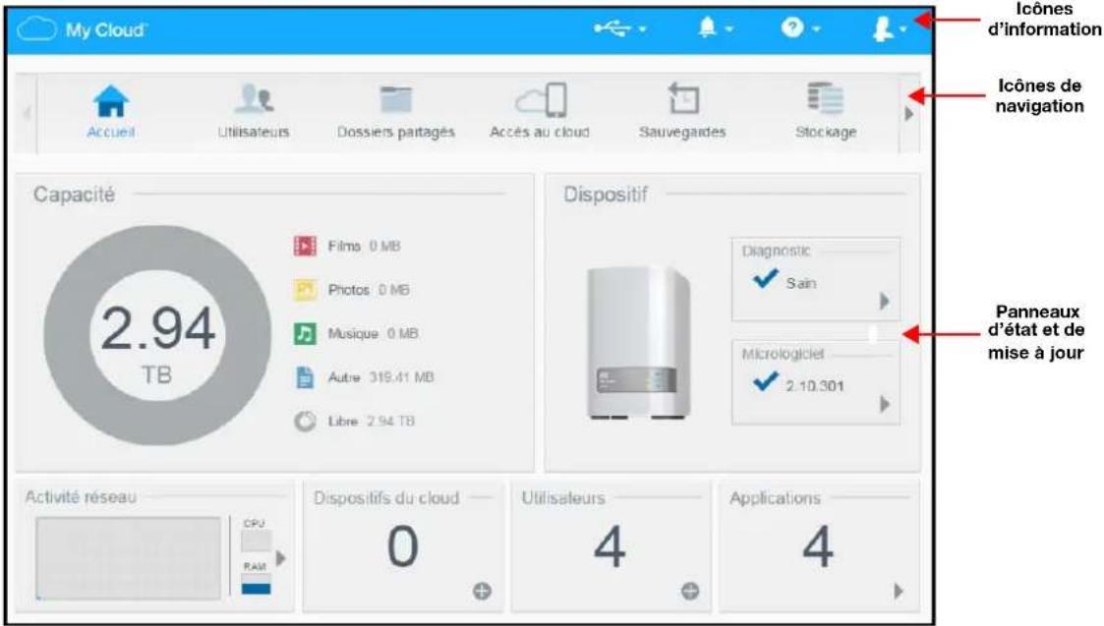Viewport: 1104px width, 626px height.
Task: Click the Capacité panel heading
Action: (74, 195)
